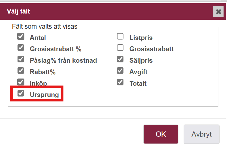Click the Fält som valts att visas legend
This screenshot has height=151, width=227.
point(45,26)
